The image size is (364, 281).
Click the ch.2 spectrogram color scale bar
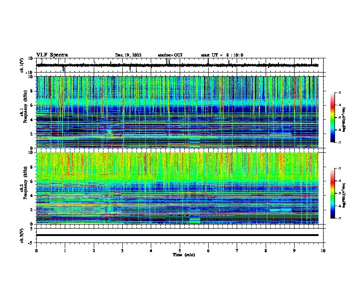click(x=332, y=193)
